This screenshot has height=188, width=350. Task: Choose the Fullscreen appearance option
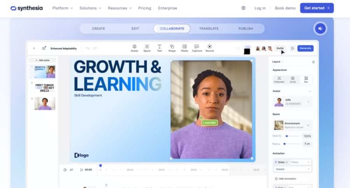pos(279,79)
